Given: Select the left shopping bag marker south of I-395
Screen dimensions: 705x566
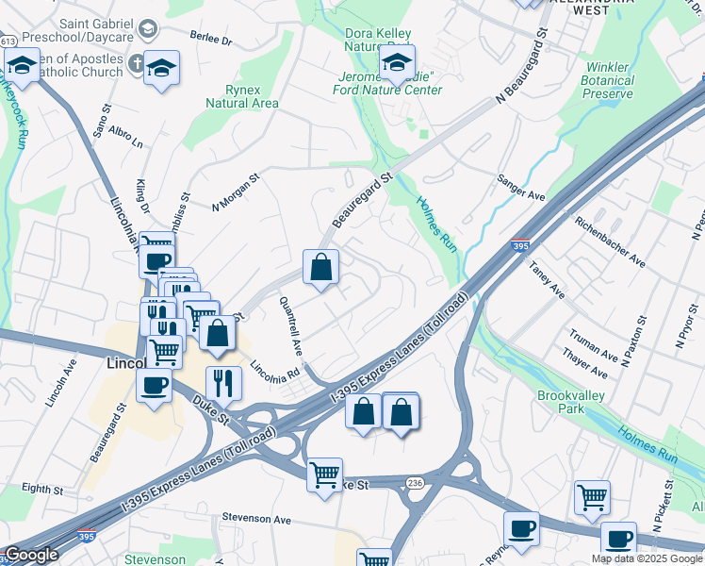Looking at the screenshot, I should pos(363,414).
